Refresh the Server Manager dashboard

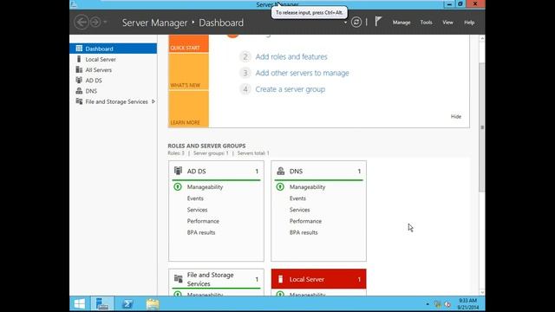tap(356, 23)
